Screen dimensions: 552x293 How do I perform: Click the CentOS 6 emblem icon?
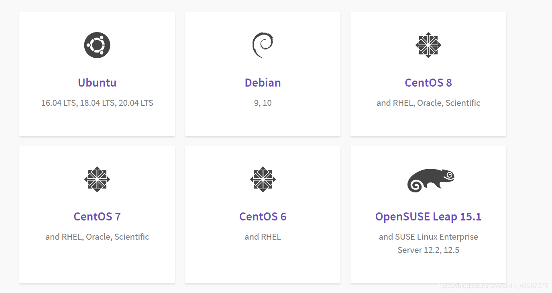coord(263,179)
